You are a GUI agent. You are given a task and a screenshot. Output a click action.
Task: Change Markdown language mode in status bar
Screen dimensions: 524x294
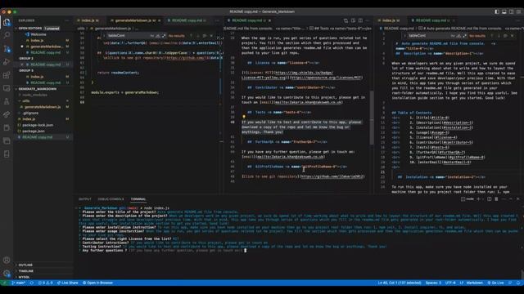(x=475, y=283)
